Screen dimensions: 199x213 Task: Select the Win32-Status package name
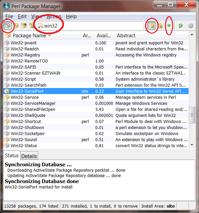24,145
